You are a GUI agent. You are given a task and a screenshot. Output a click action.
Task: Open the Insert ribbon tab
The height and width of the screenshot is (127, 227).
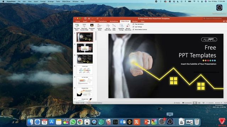(85, 21)
